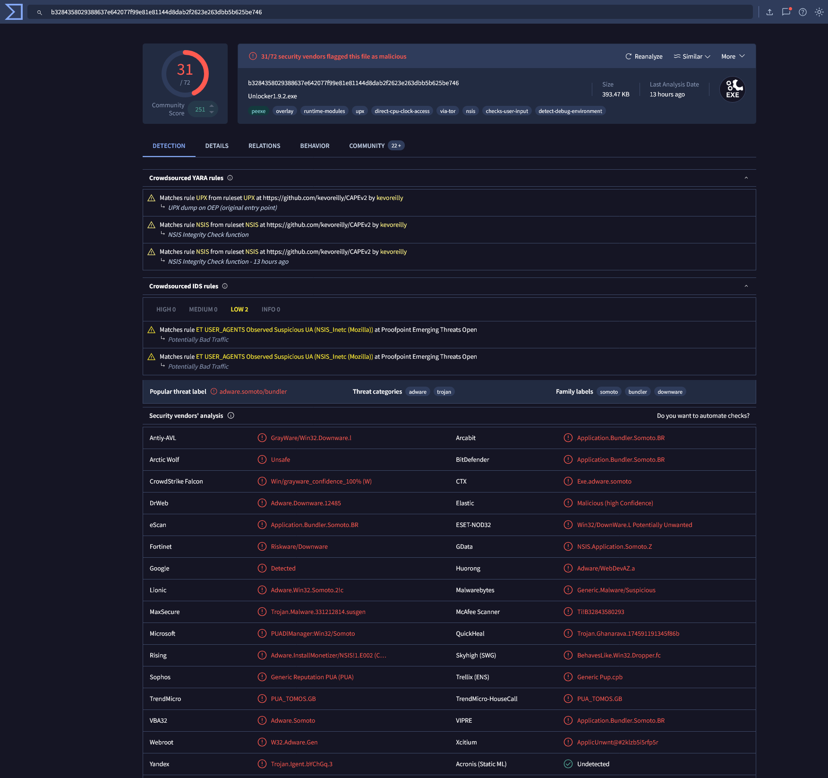
Task: Open the Similar dropdown
Action: 692,57
